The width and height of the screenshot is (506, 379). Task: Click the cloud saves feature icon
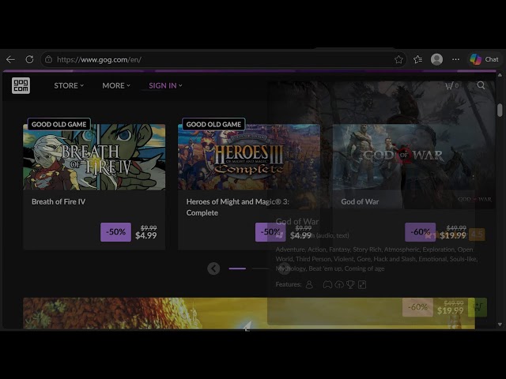click(x=339, y=284)
